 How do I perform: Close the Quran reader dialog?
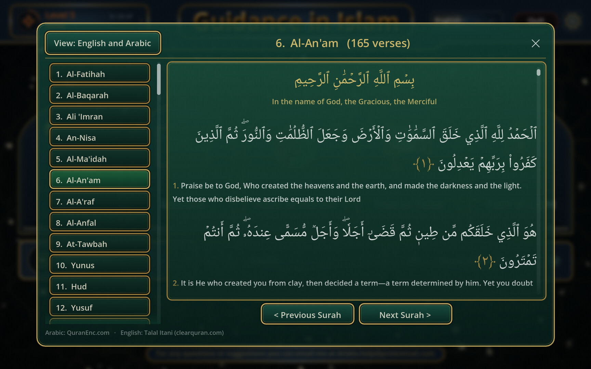pyautogui.click(x=536, y=43)
